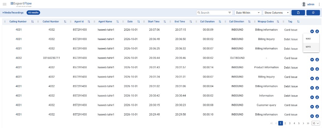Sort table by Tag column
This screenshot has height=128, width=322.
click(298, 22)
